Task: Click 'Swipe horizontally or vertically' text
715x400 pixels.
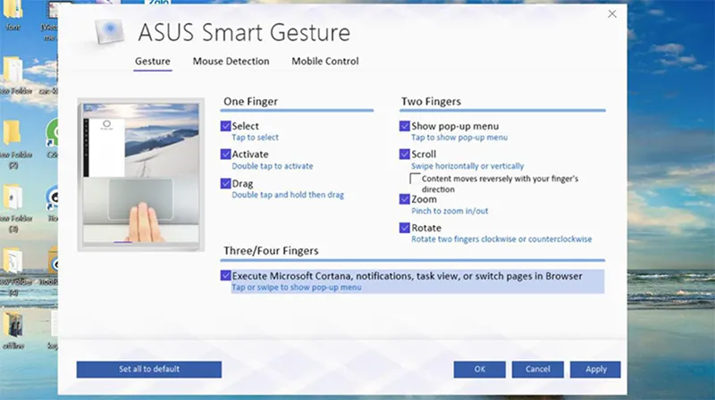Action: click(x=467, y=166)
